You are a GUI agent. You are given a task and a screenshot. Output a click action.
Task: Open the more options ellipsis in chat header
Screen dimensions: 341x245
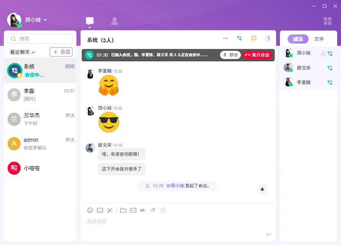225,38
